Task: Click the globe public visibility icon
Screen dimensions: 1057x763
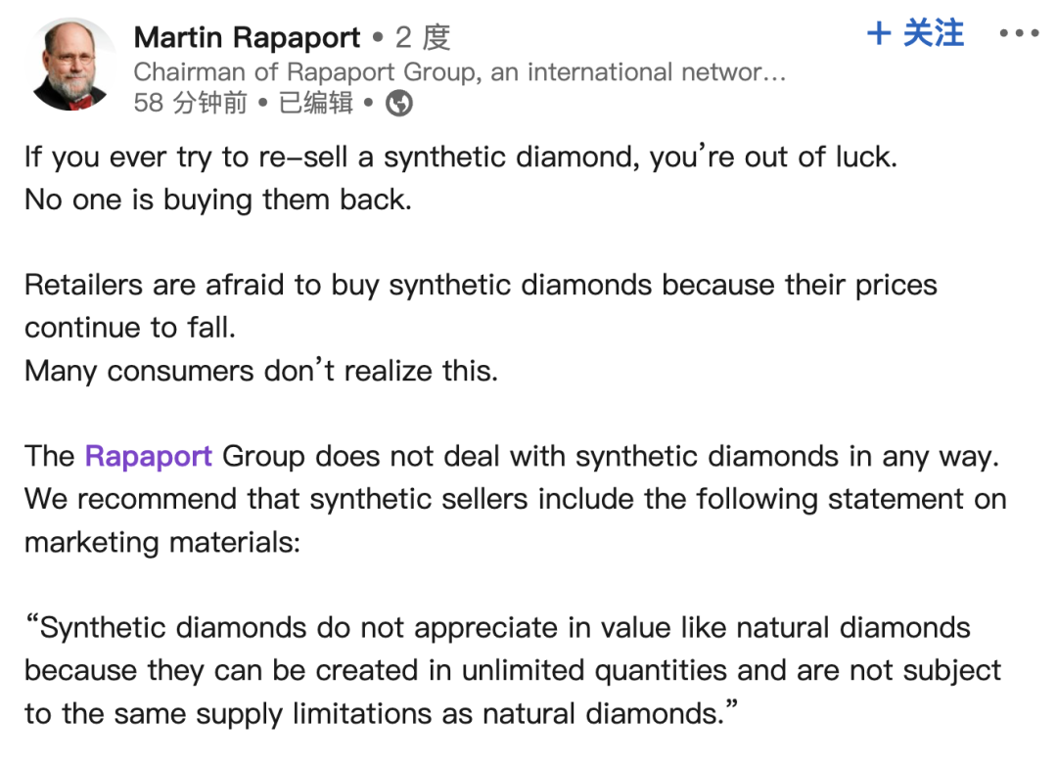Action: coord(398,103)
